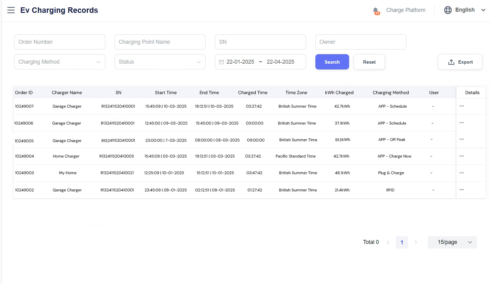Select order ID 10249007 cell
The image size is (491, 284).
click(25, 106)
